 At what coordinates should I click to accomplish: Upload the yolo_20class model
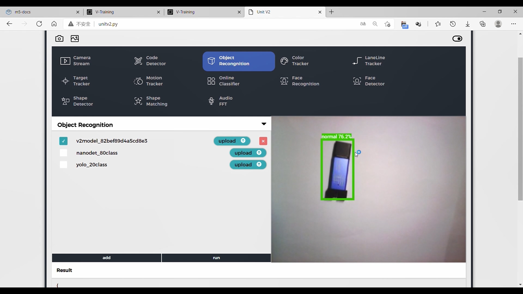point(248,164)
